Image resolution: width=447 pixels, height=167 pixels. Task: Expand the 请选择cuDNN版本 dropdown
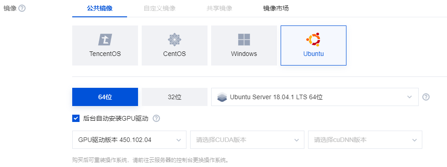coord(365,140)
